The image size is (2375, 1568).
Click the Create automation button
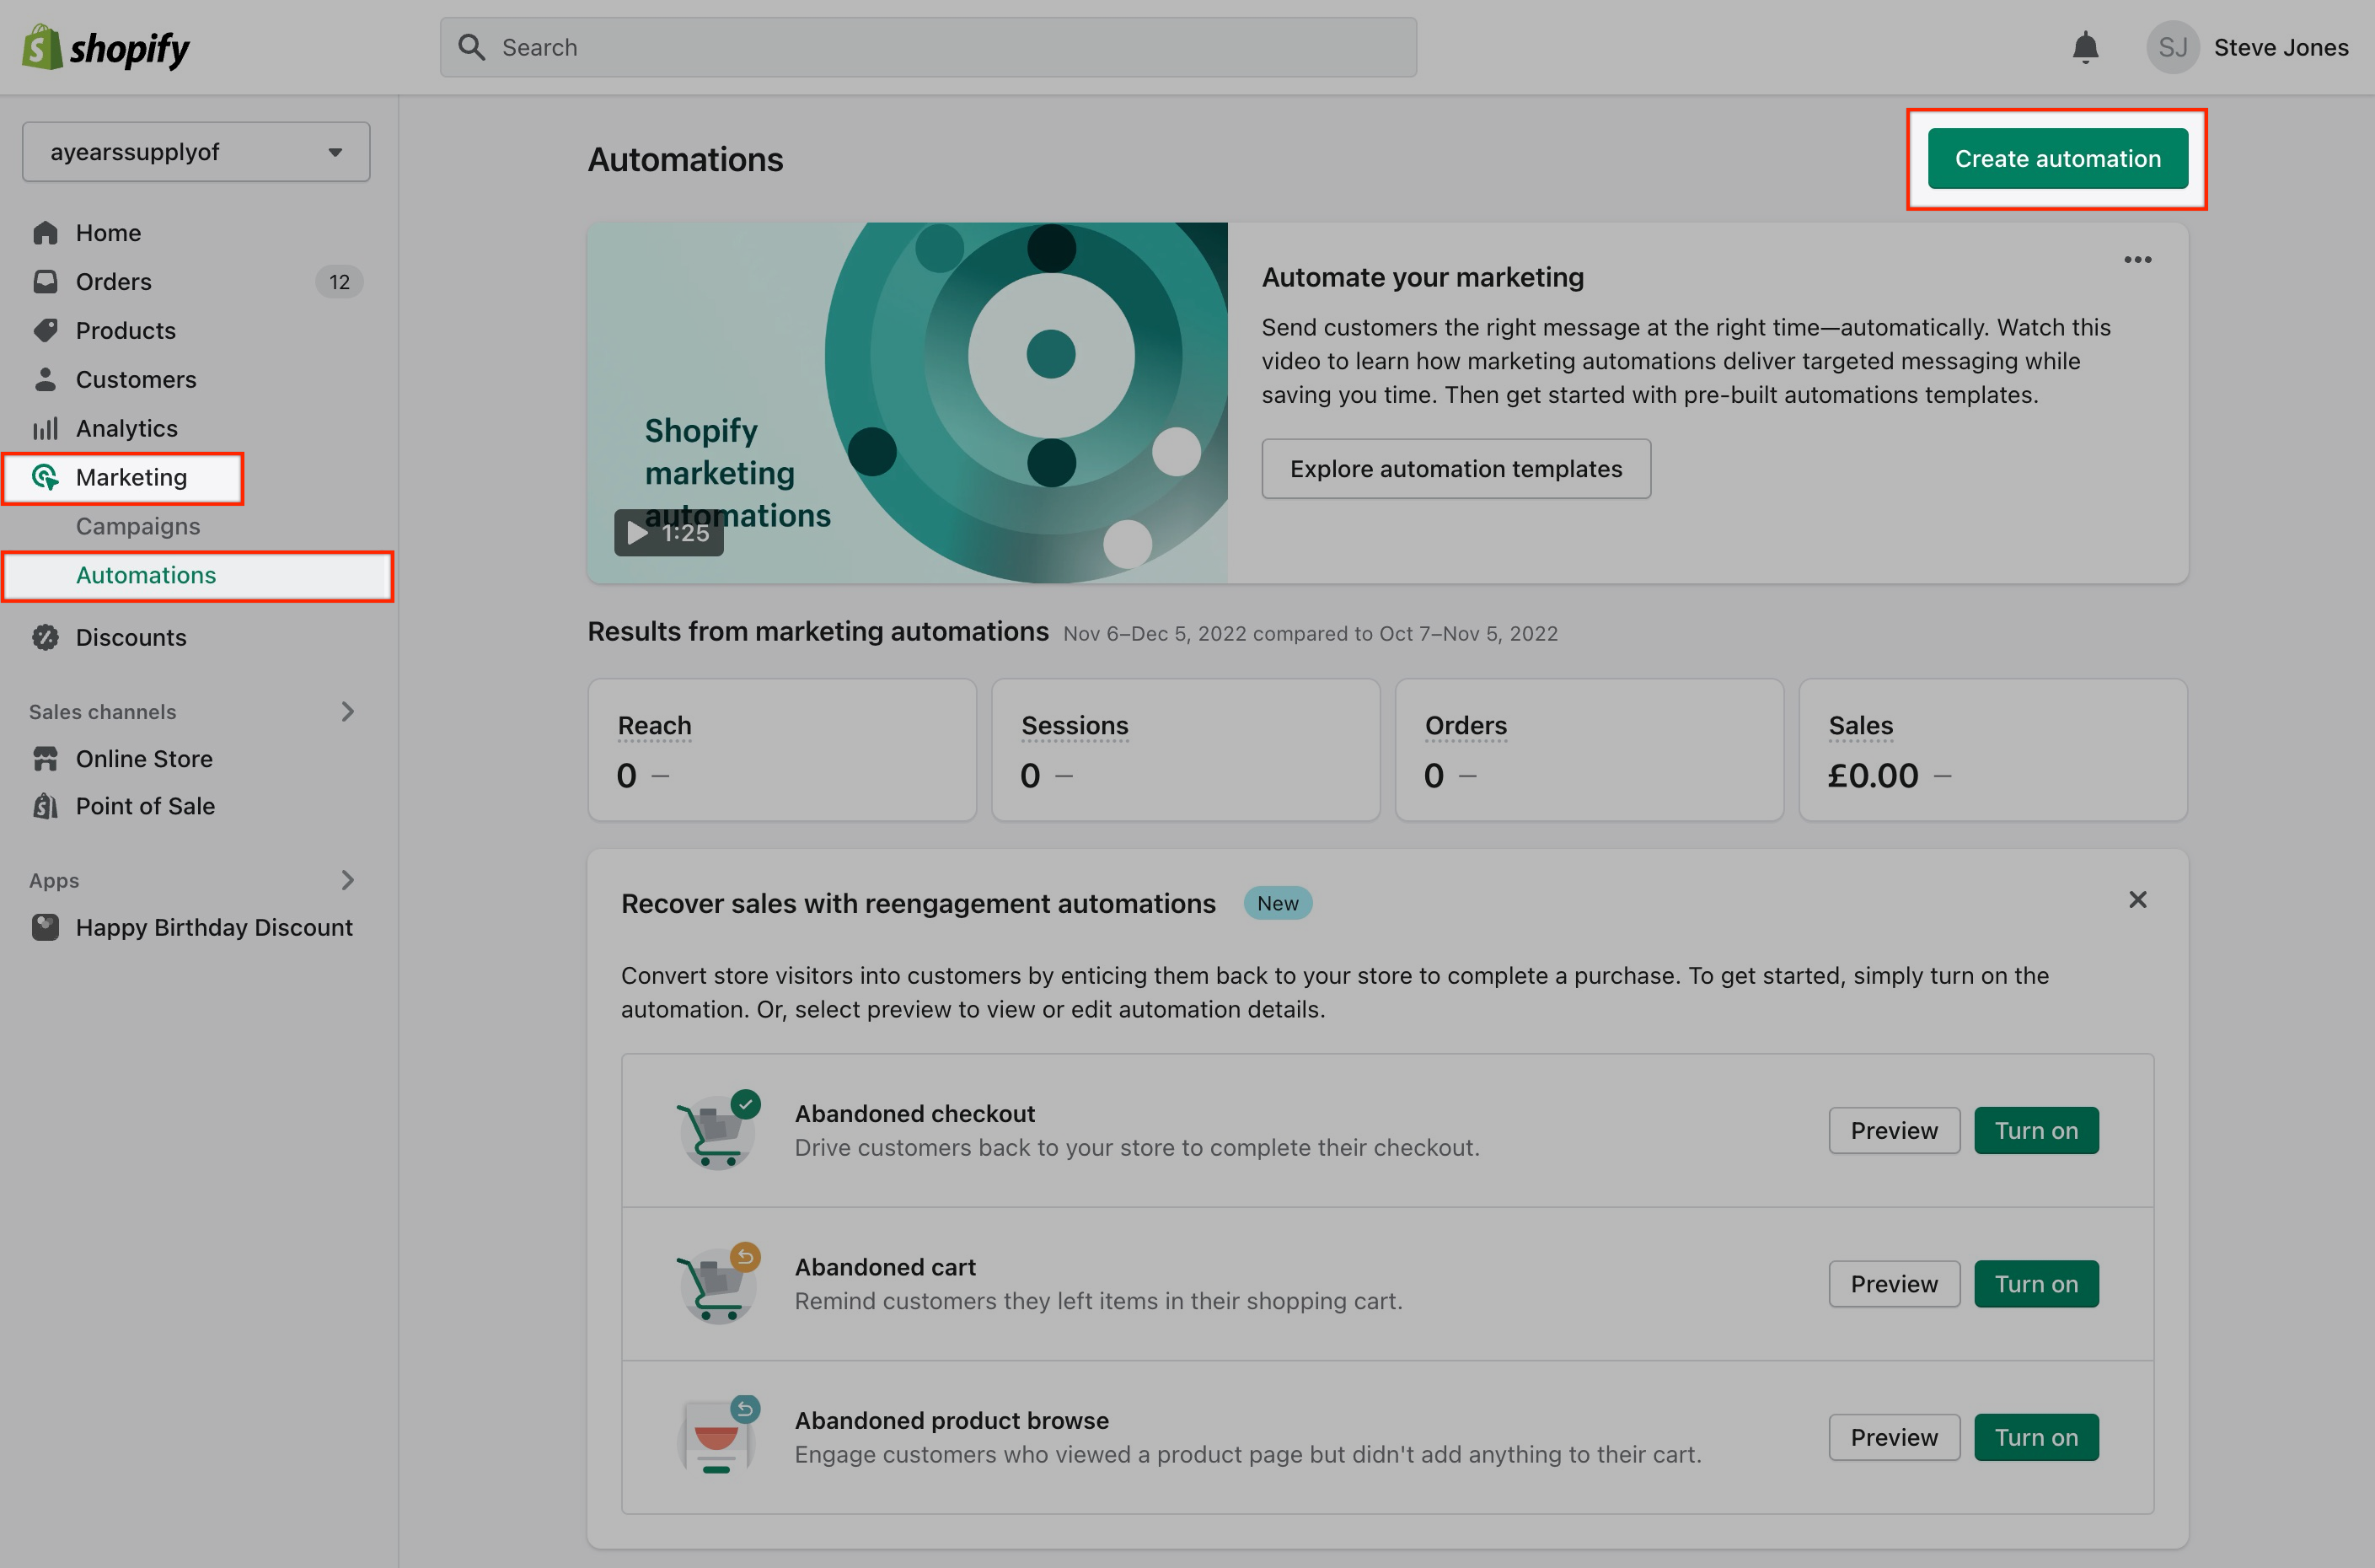(x=2057, y=159)
